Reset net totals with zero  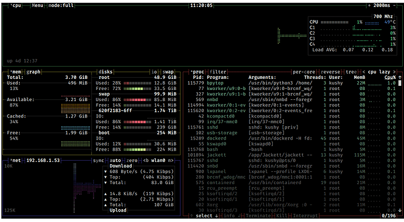[132, 160]
